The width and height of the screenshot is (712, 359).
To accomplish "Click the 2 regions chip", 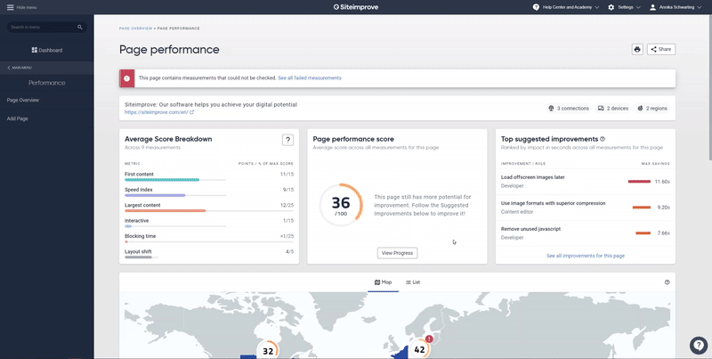I will pos(652,108).
